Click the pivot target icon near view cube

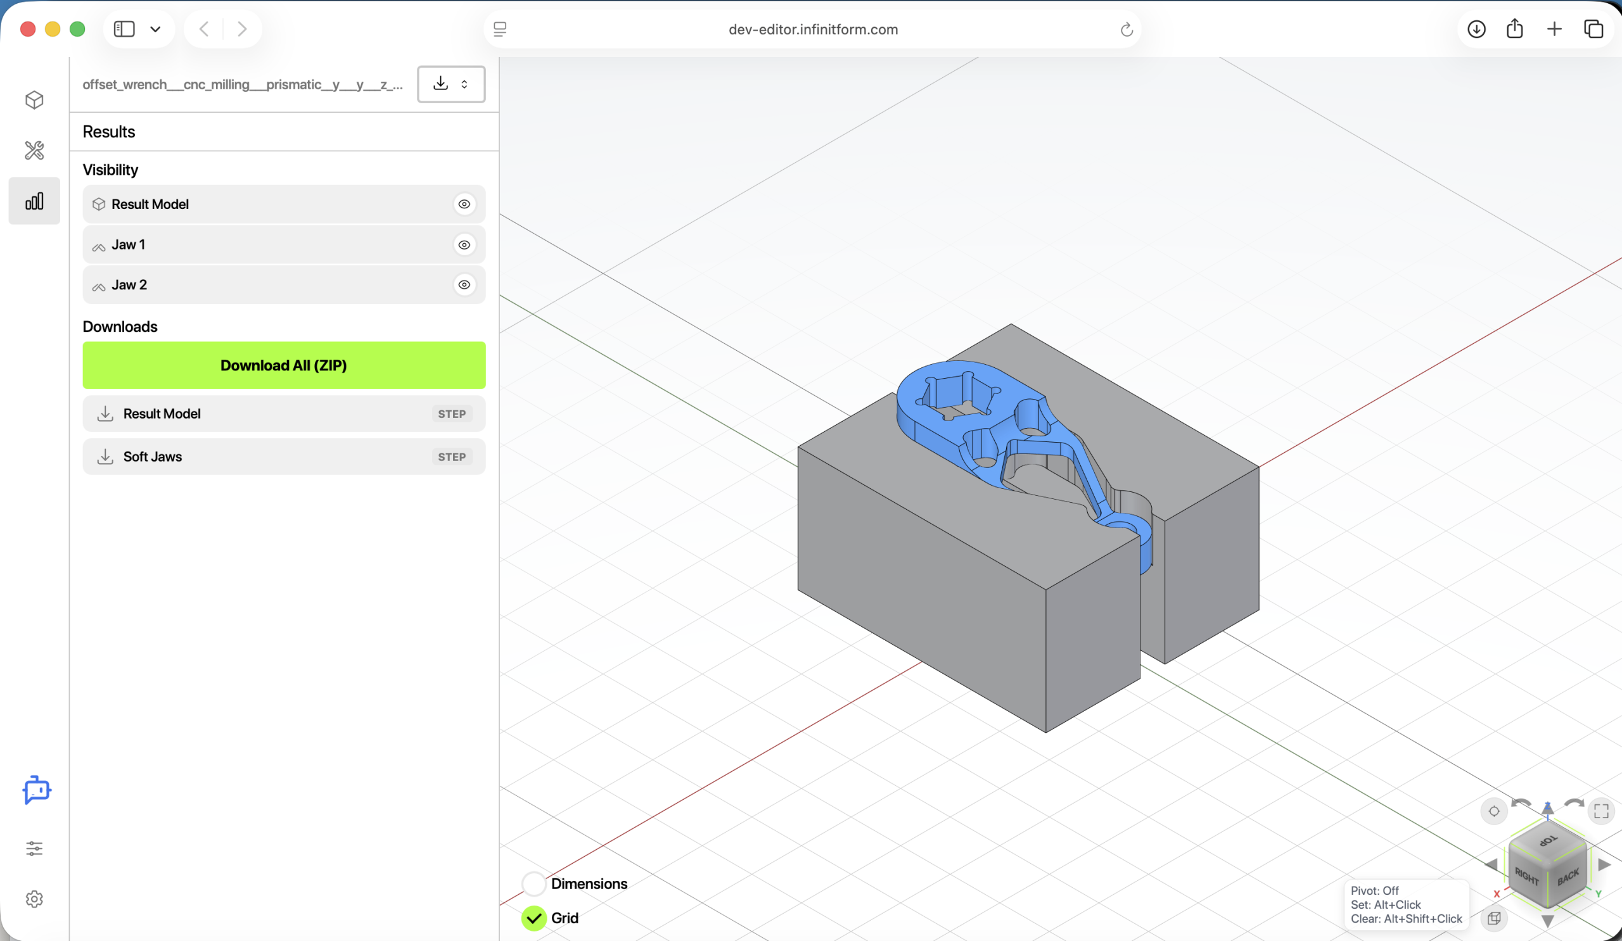[1494, 811]
